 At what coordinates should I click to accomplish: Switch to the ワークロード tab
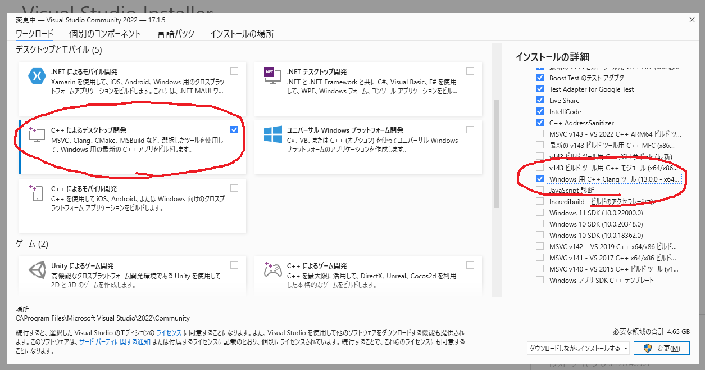(x=35, y=34)
